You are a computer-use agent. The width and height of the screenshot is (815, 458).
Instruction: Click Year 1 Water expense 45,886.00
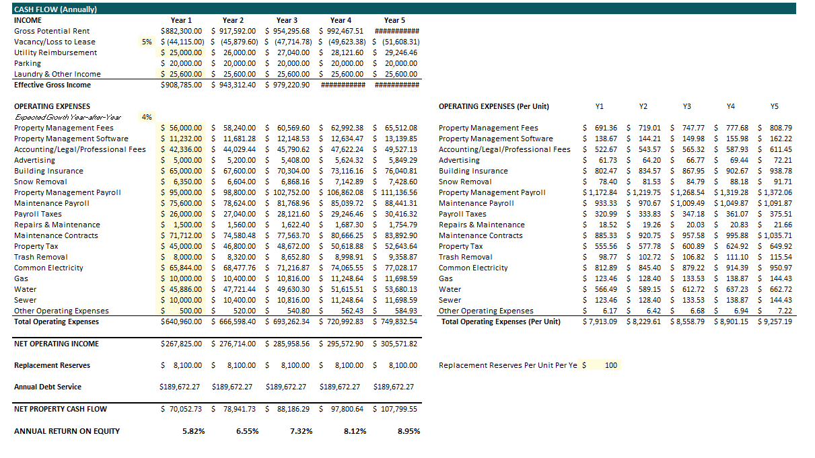coord(182,289)
